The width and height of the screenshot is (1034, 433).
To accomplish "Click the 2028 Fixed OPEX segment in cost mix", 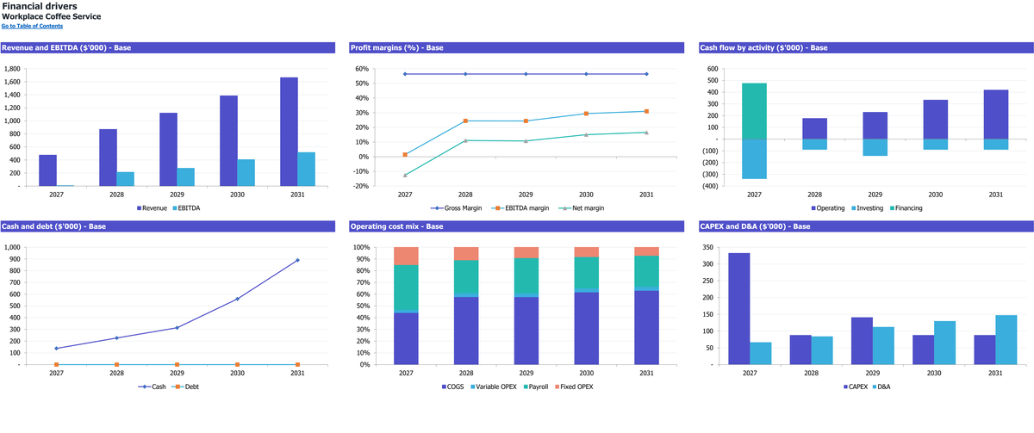I will point(466,254).
